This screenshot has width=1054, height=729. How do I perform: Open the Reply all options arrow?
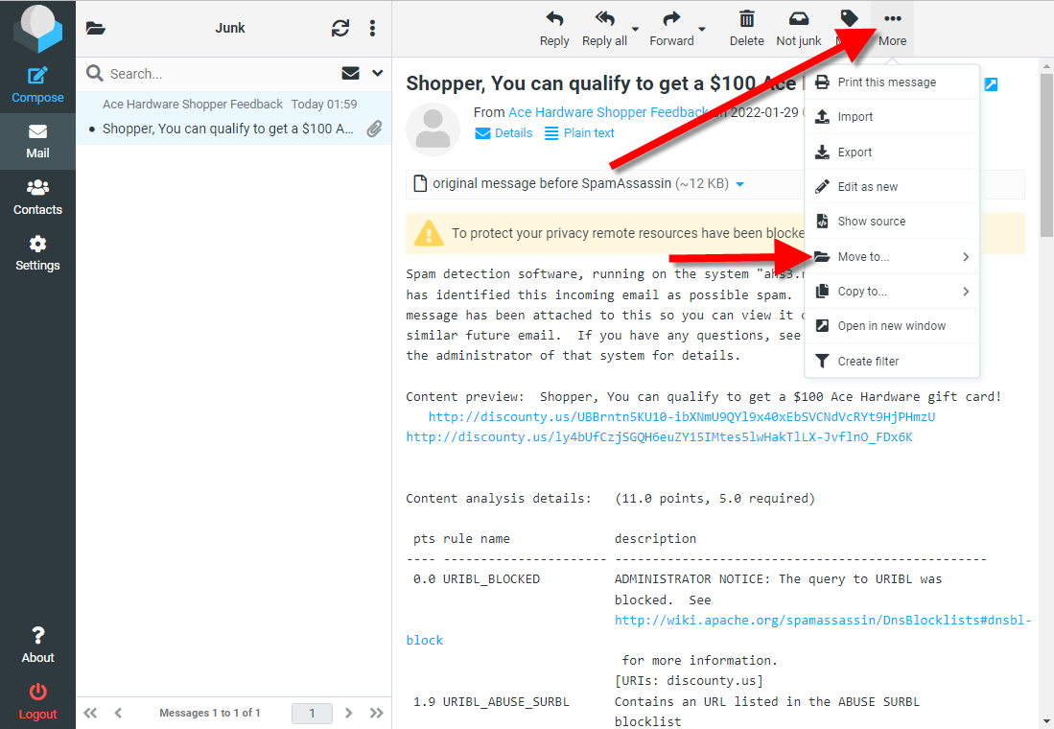(x=635, y=29)
